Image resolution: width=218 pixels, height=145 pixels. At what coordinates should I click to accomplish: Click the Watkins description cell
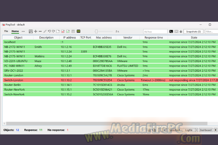pyautogui.click(x=39, y=56)
